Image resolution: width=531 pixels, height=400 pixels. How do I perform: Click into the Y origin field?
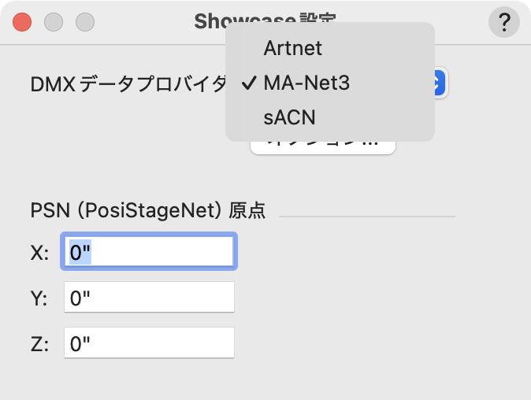tap(149, 298)
